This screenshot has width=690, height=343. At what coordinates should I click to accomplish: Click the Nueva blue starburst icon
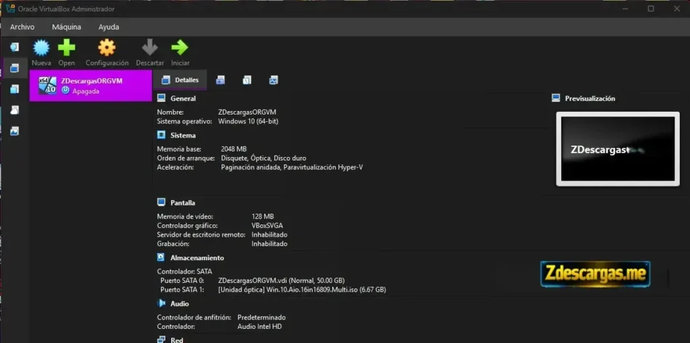click(x=41, y=47)
